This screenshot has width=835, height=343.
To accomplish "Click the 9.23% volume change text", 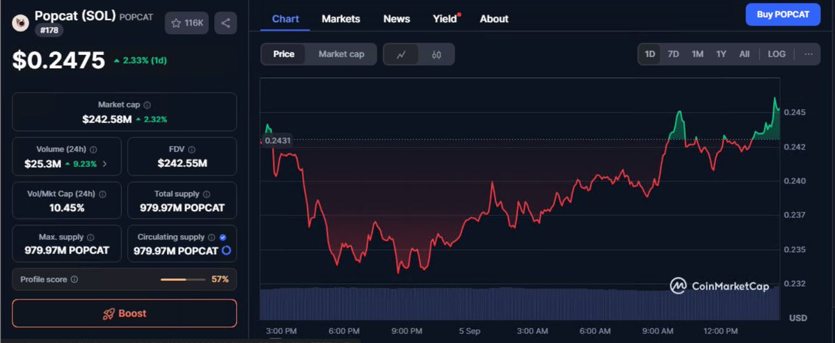I will [x=86, y=164].
